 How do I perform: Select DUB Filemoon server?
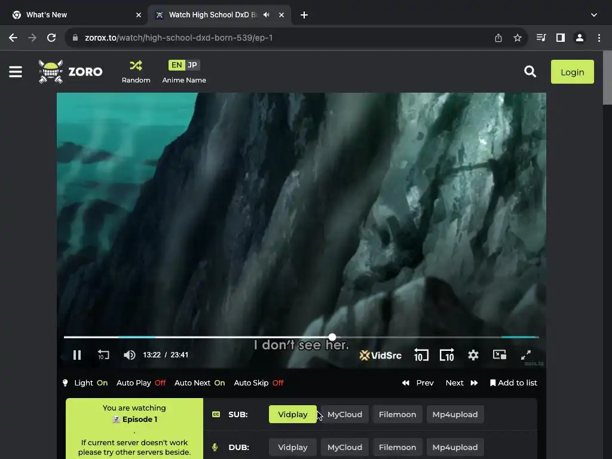point(397,447)
